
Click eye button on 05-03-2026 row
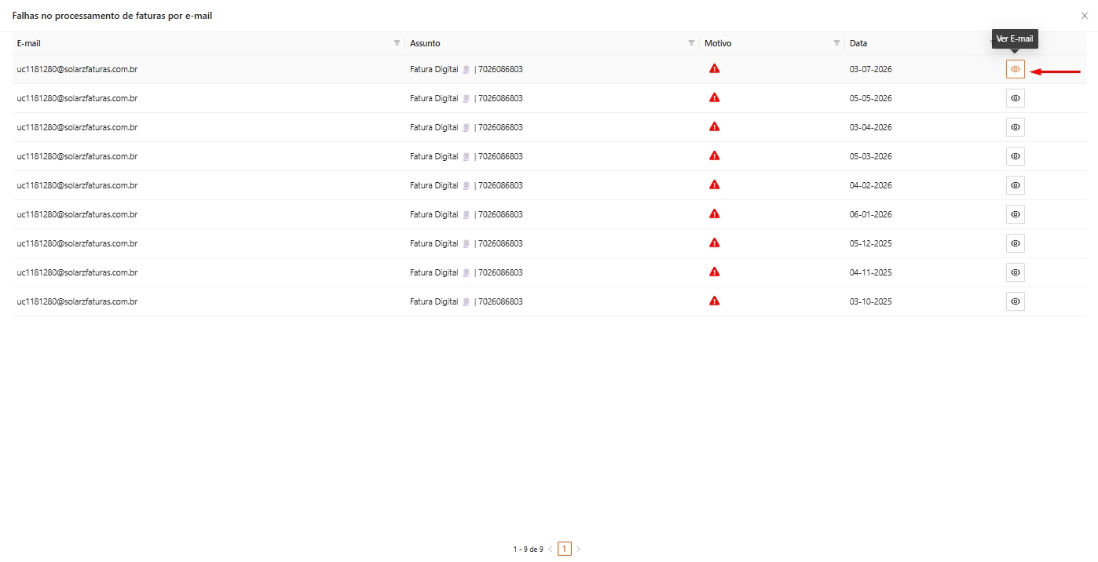pos(1016,156)
